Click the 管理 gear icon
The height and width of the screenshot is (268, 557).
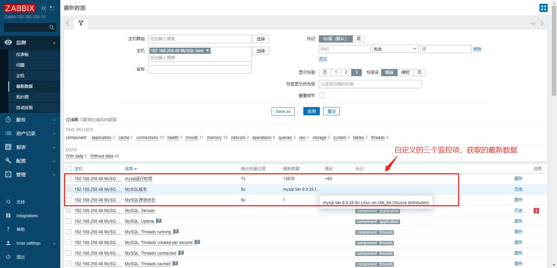pyautogui.click(x=8, y=175)
